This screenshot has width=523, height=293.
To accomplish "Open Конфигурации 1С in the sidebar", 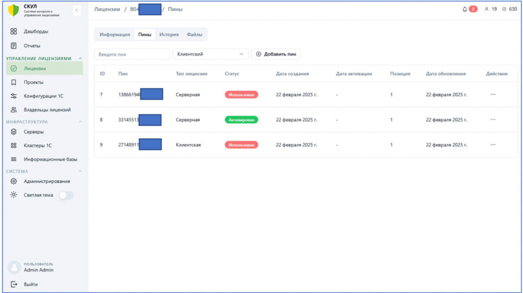I will [x=43, y=96].
